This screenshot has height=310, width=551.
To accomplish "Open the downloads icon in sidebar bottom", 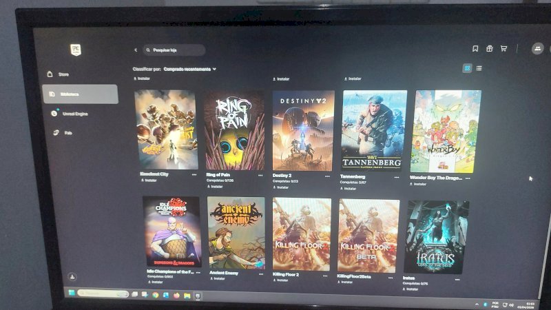I will (x=72, y=277).
